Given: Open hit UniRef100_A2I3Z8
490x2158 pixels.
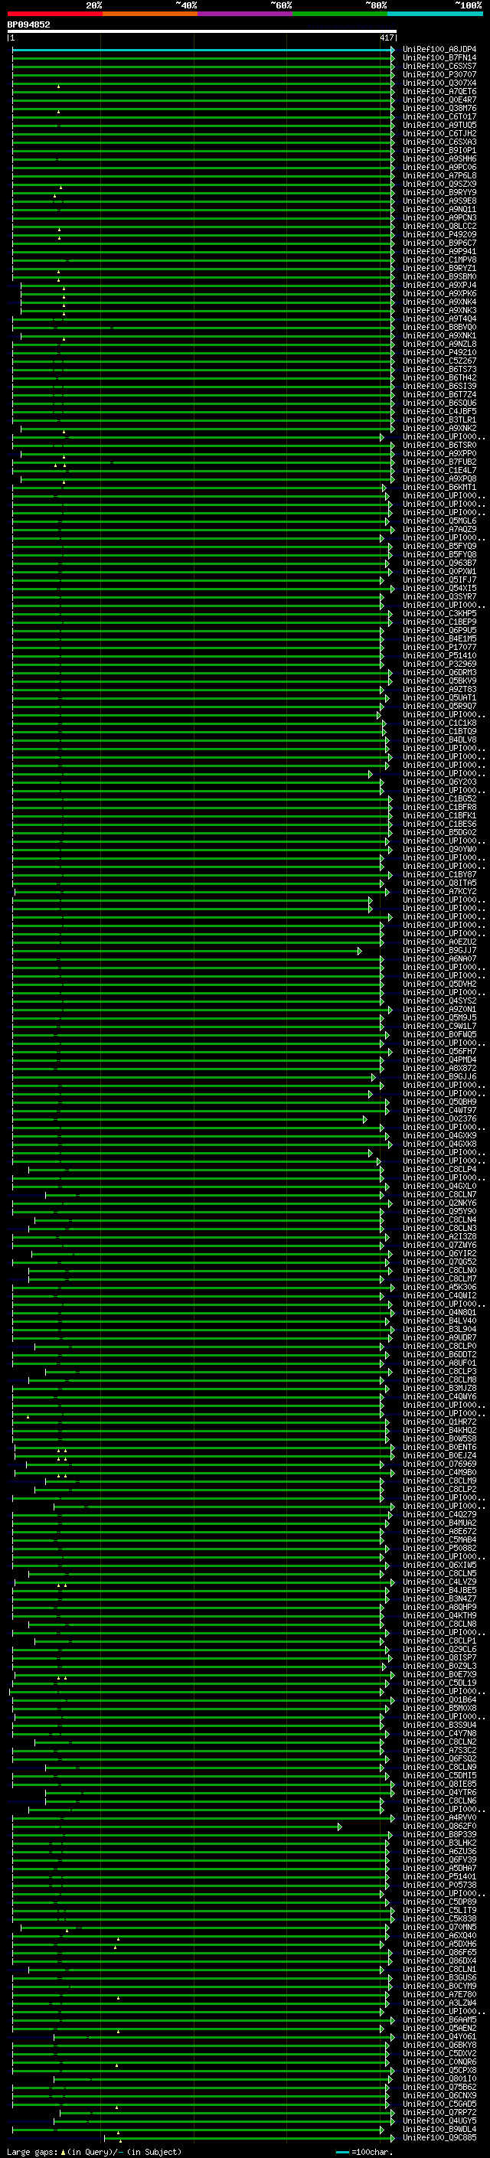Looking at the screenshot, I should pos(439,1236).
